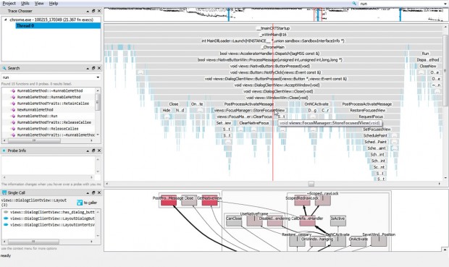Open the Project menu
The image size is (449, 267).
9,3
